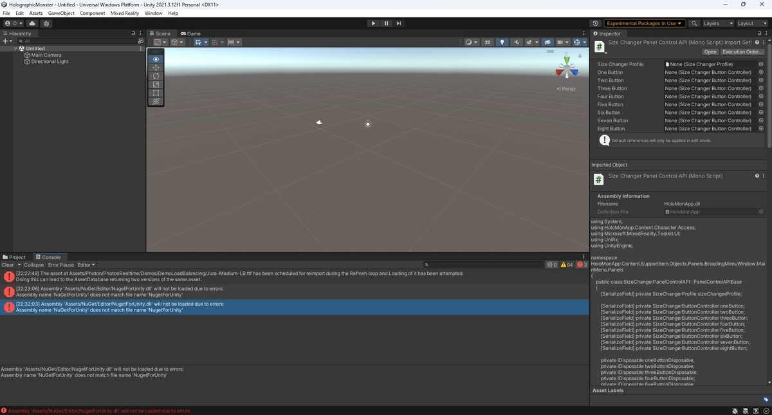Click Hierarchy search-by-type icon
Image resolution: width=772 pixels, height=415 pixels.
[141, 41]
